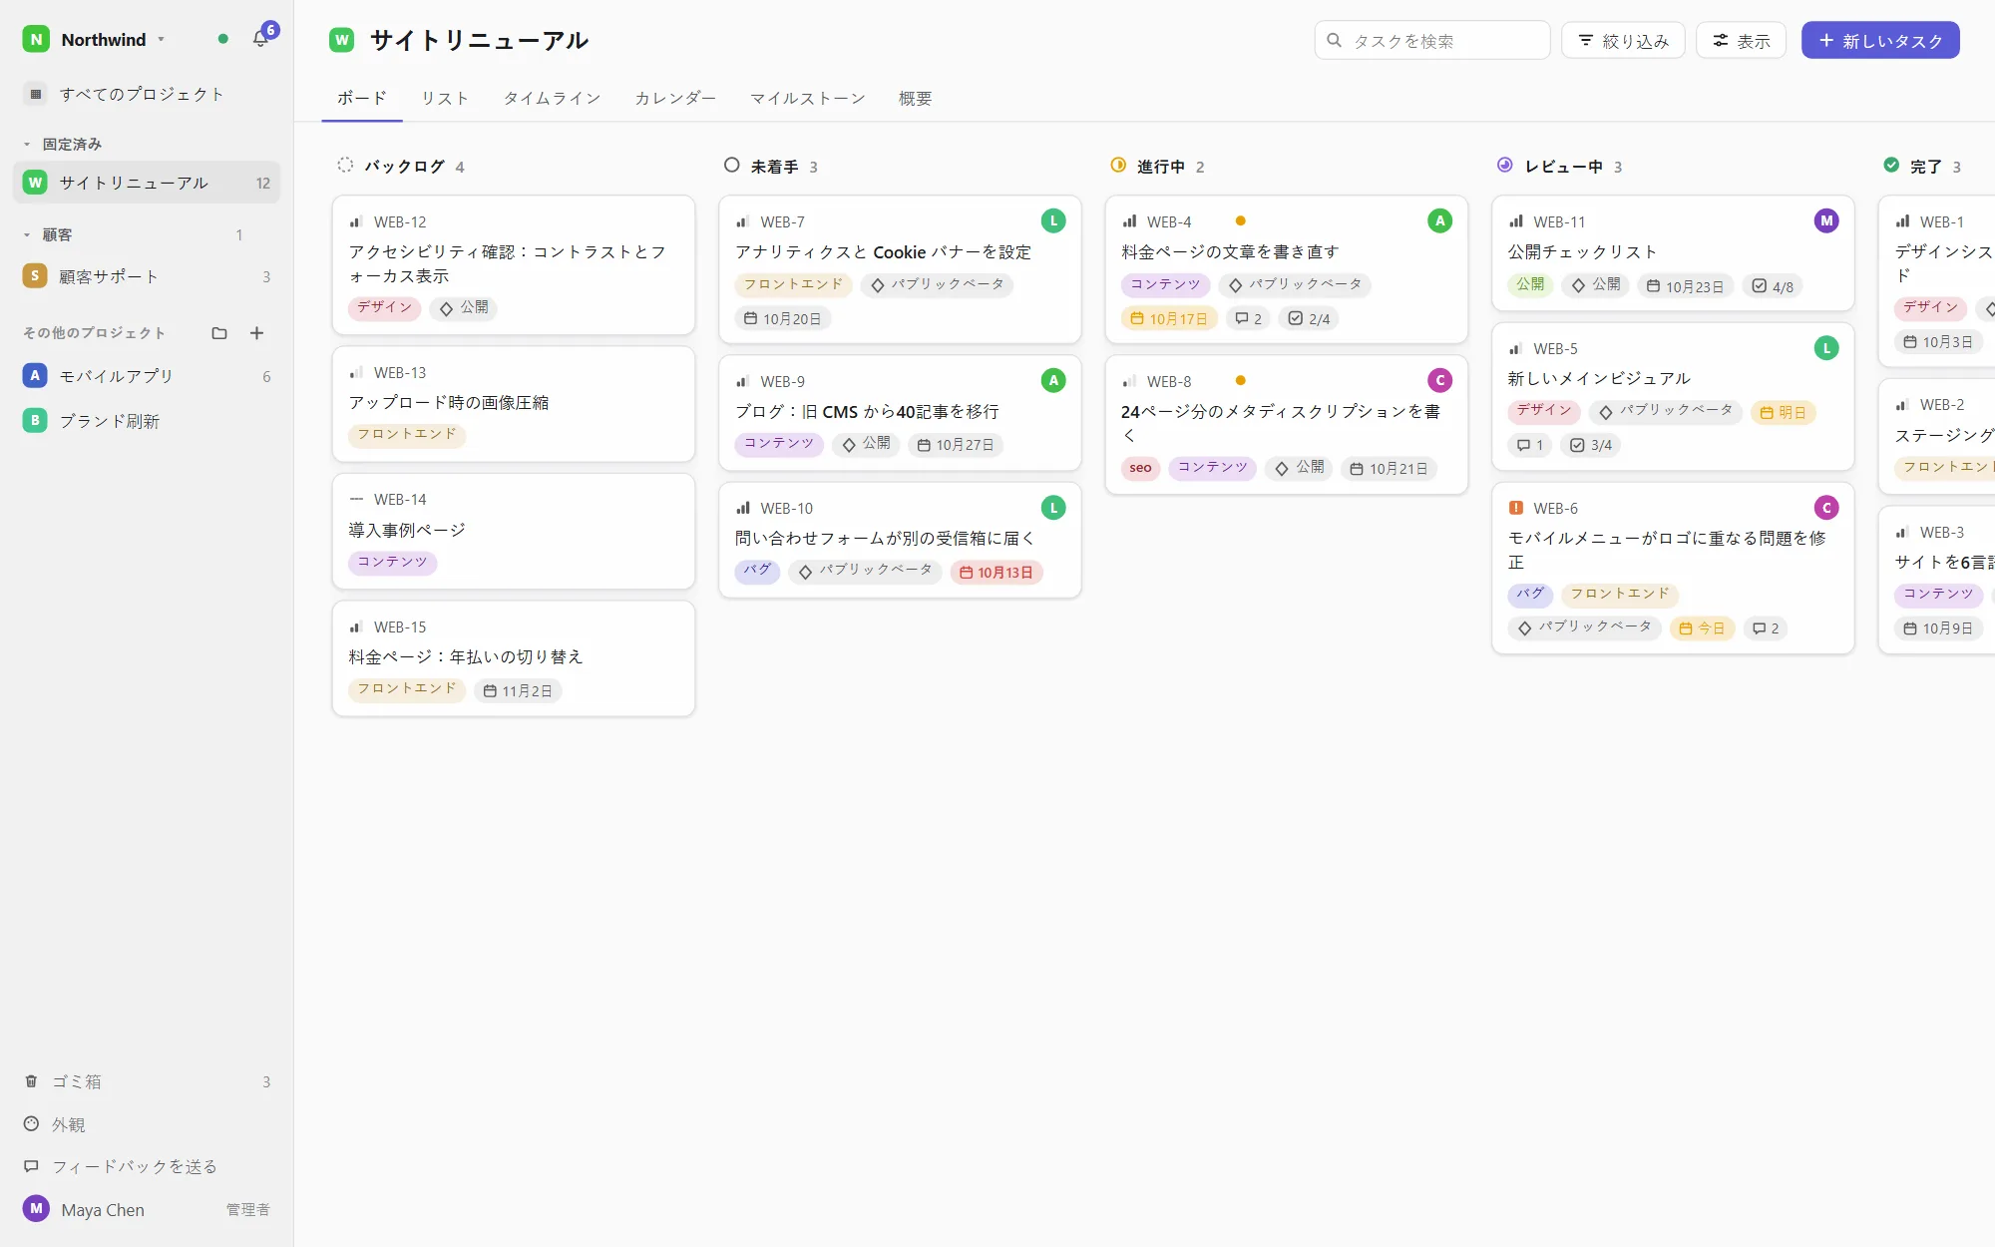Open Maya Chen user profile
The height and width of the screenshot is (1247, 1995).
[x=147, y=1209]
